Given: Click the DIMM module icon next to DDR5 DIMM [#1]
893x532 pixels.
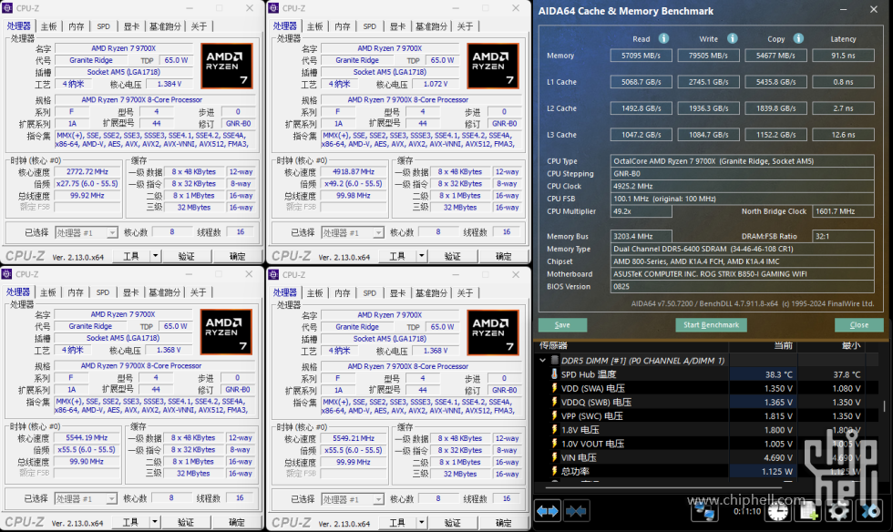Looking at the screenshot, I should 554,360.
